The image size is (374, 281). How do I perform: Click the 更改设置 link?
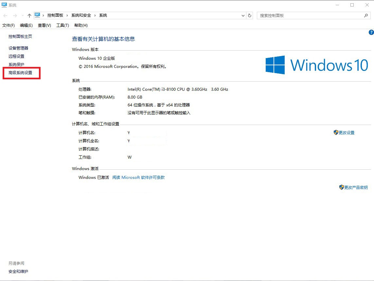347,133
